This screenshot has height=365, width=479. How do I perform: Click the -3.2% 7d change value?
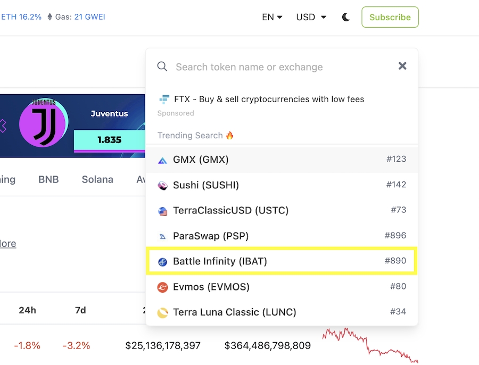(x=76, y=345)
